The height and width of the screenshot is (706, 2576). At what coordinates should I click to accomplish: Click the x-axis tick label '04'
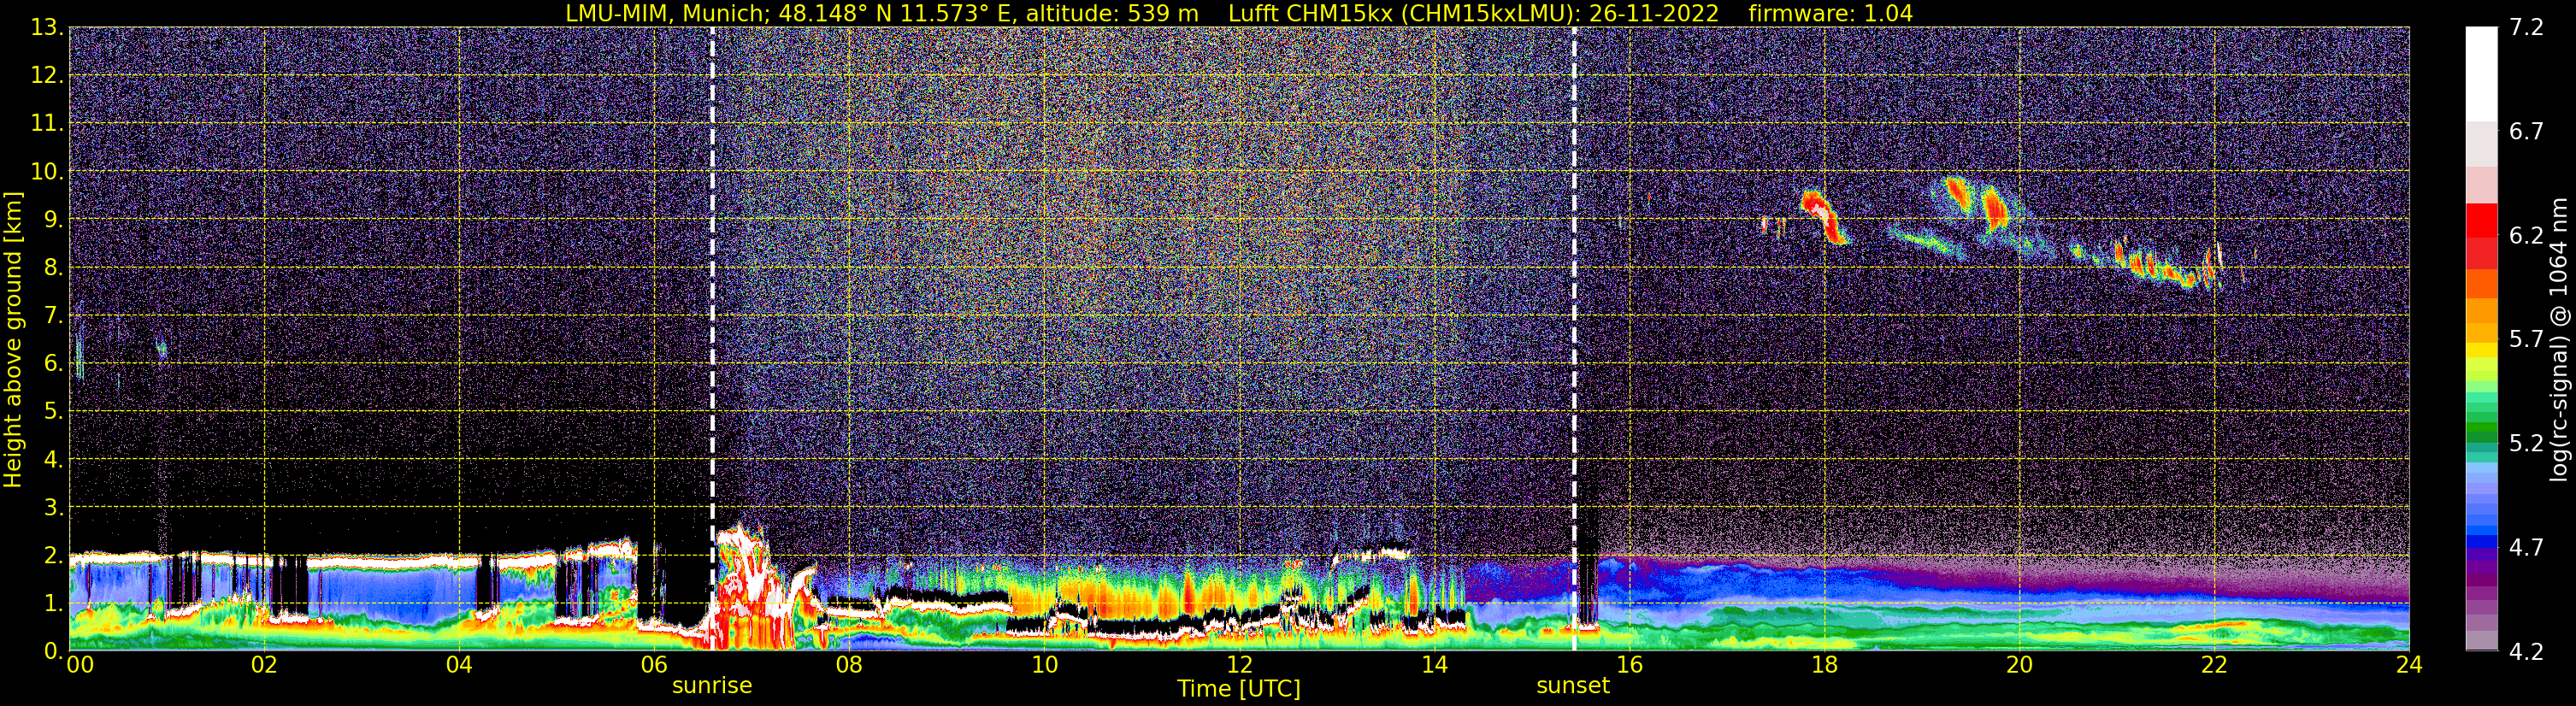pyautogui.click(x=458, y=666)
